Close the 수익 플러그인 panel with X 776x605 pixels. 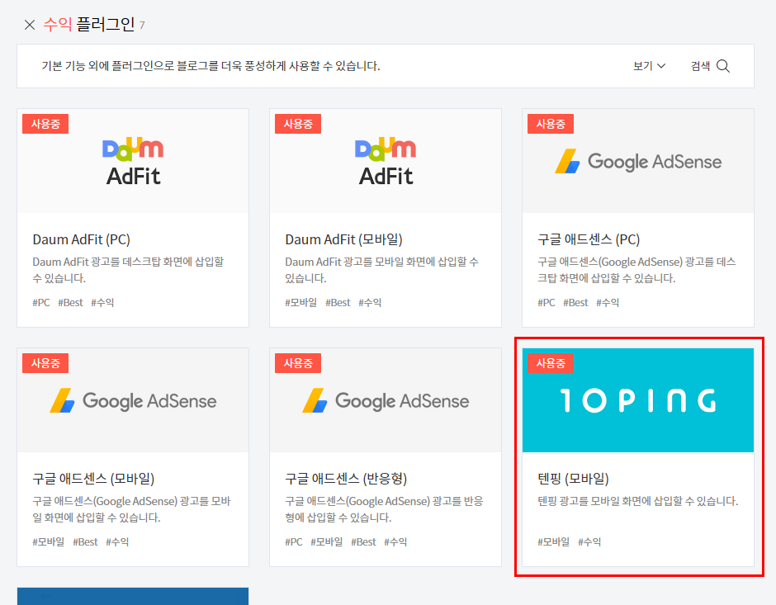click(x=30, y=24)
